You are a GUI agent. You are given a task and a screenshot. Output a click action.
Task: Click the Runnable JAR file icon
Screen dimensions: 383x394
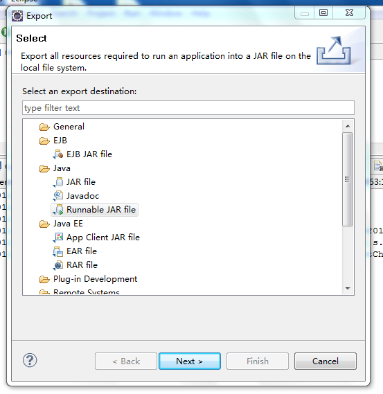point(59,210)
